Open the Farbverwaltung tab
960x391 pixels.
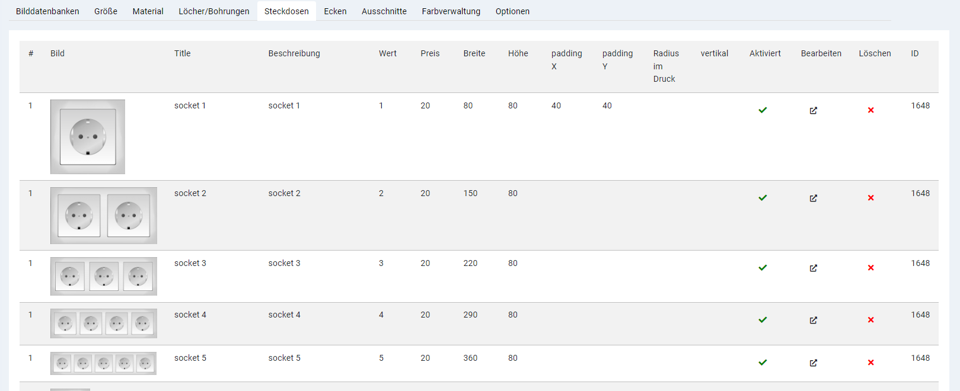point(451,11)
